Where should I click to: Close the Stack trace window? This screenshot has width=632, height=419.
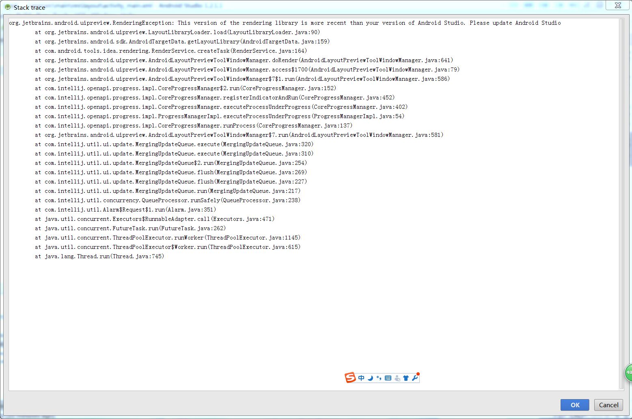[x=618, y=5]
